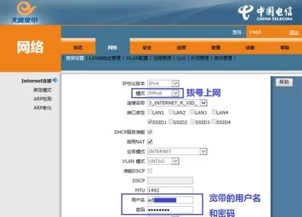
Task: Click the China Telecom logo
Action: (265, 13)
